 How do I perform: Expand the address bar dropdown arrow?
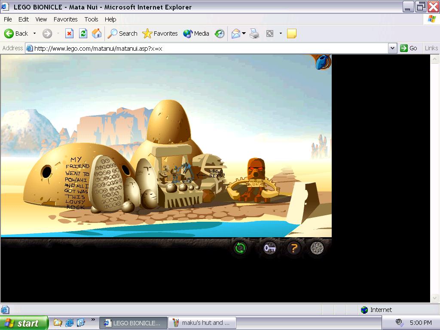392,48
